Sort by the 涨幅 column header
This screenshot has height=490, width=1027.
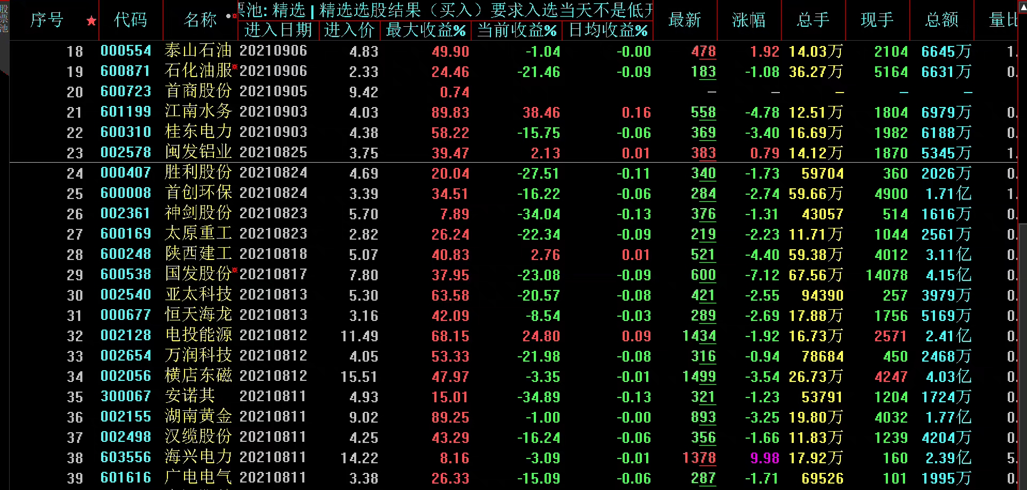click(x=749, y=20)
